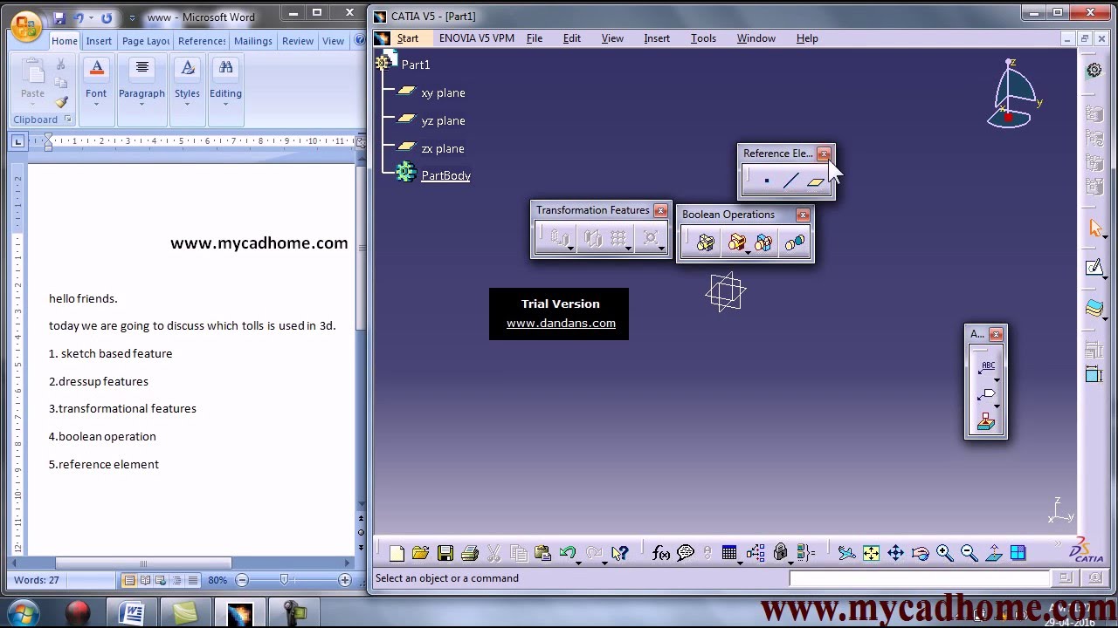Click the Zoom Out magnifier icon
Viewport: 1118px width, 628px height.
pyautogui.click(x=969, y=553)
